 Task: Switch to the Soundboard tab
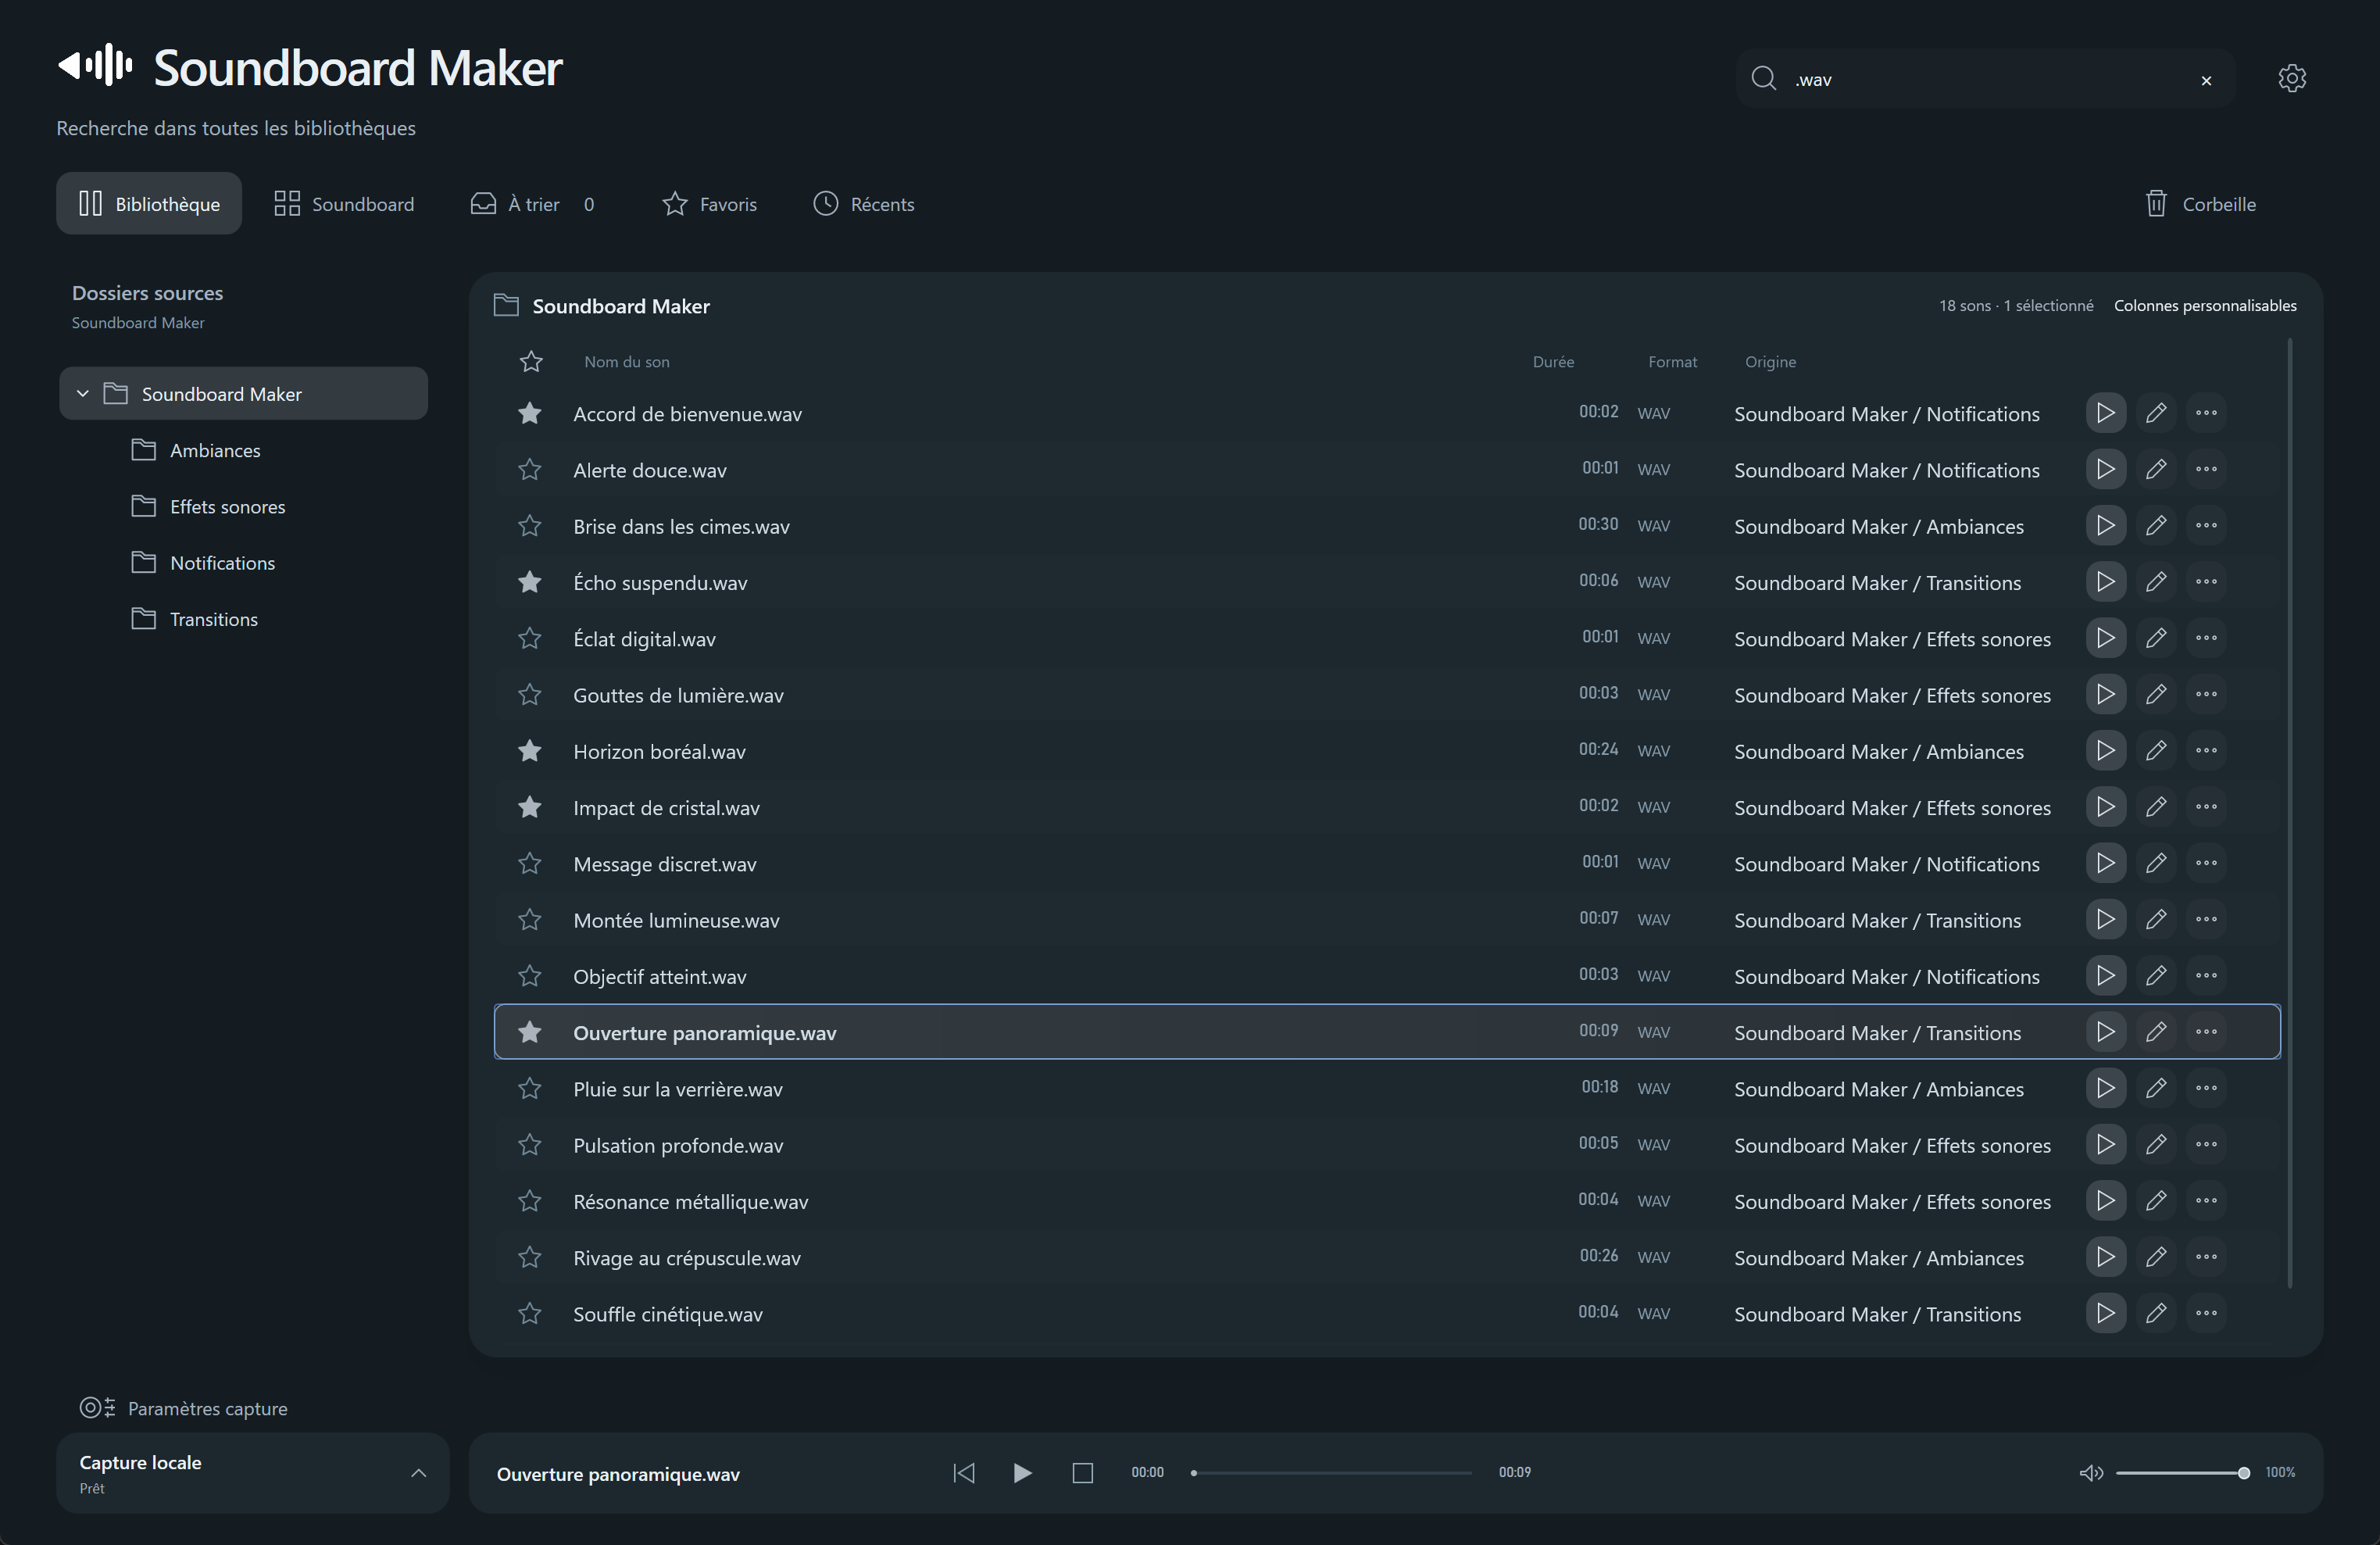pos(344,204)
